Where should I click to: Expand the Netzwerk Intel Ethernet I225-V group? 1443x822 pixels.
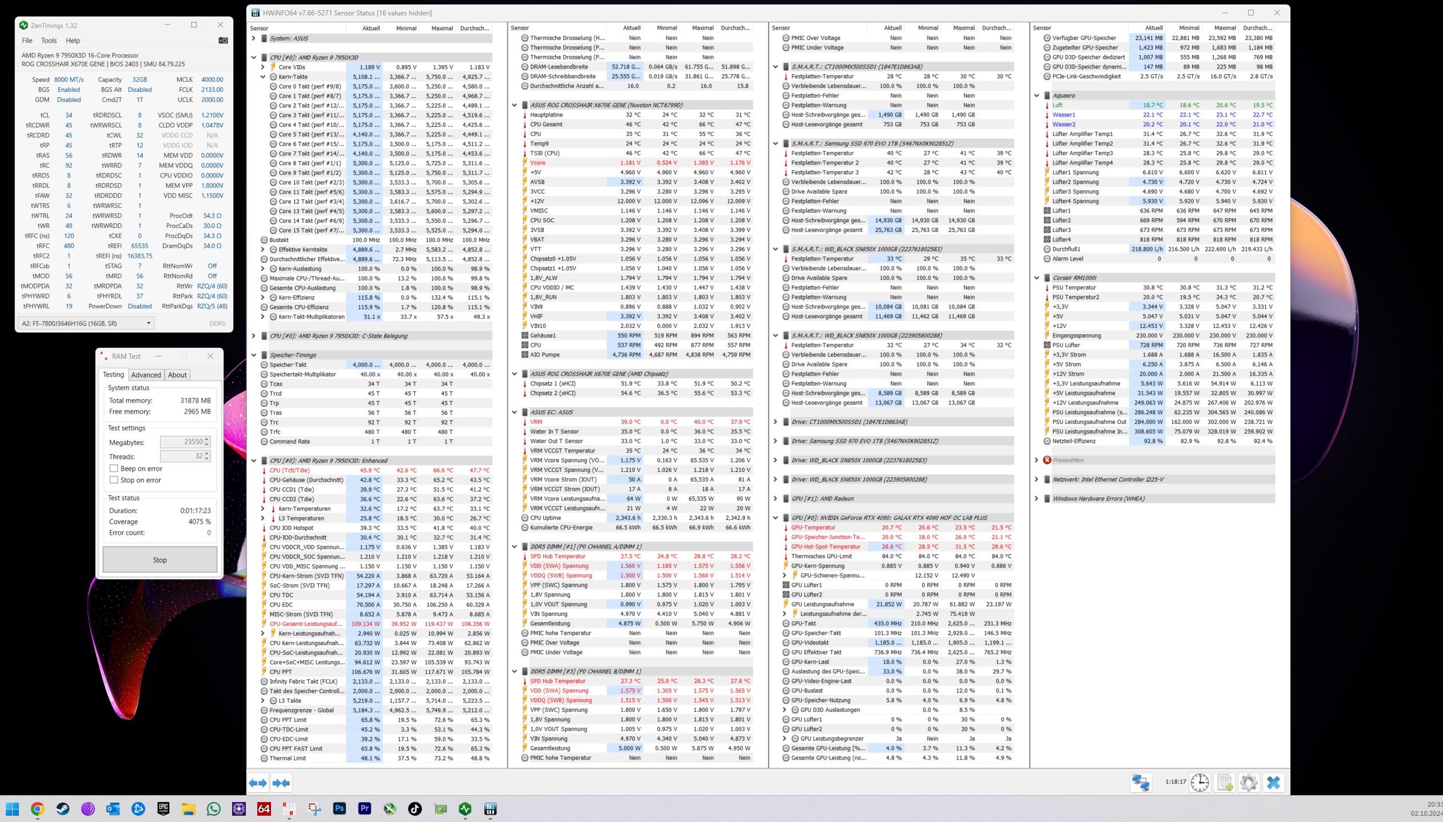[x=1037, y=480]
